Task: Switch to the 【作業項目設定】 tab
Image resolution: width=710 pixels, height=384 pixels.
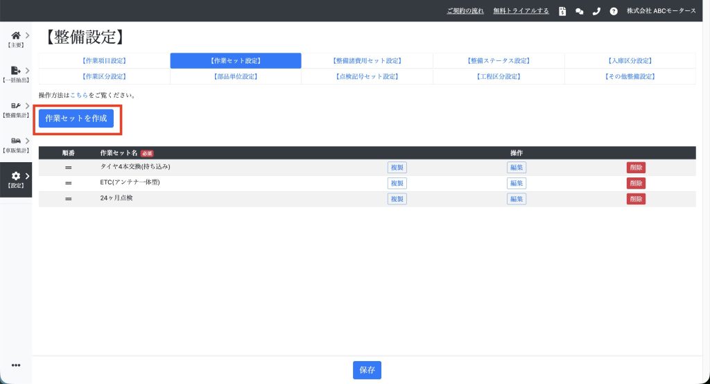Action: coord(104,61)
